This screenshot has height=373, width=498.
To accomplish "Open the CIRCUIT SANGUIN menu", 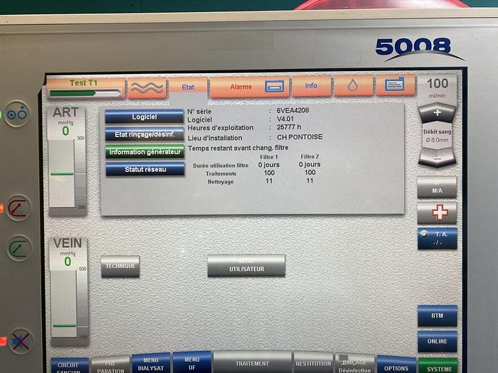I will click(70, 366).
